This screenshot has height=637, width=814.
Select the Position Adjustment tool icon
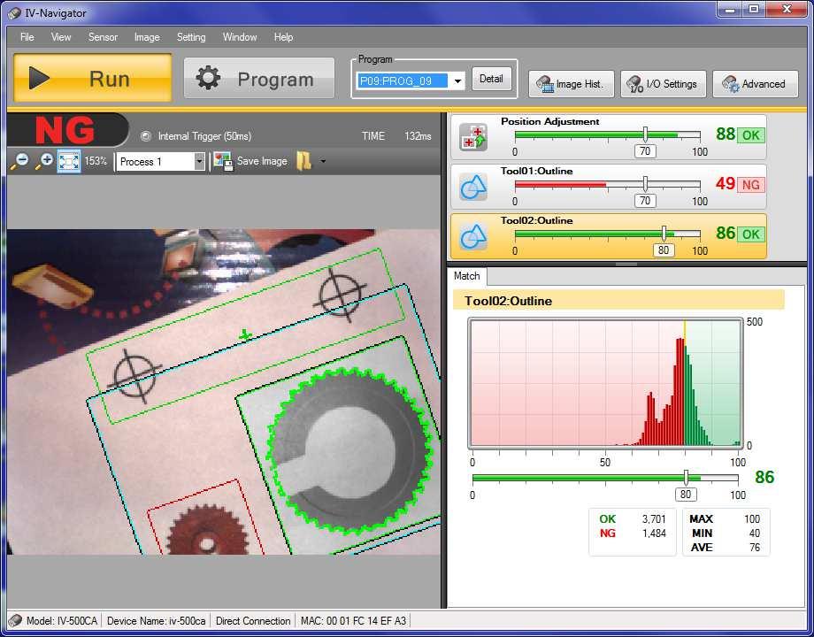click(x=473, y=138)
